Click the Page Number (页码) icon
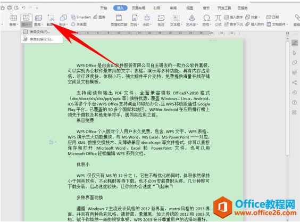The image size is (300, 222). (x=135, y=18)
